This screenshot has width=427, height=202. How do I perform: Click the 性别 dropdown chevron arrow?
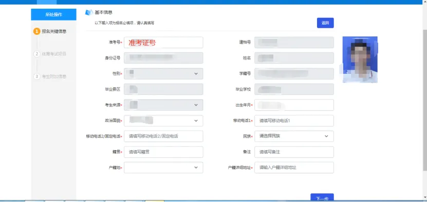pos(196,74)
